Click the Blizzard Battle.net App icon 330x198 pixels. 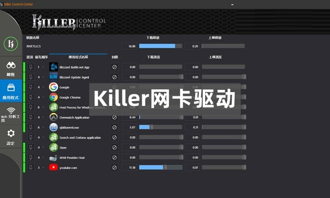54,67
